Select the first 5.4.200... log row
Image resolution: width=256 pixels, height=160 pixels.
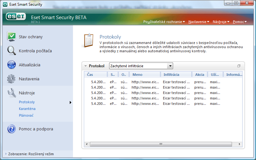163,82
